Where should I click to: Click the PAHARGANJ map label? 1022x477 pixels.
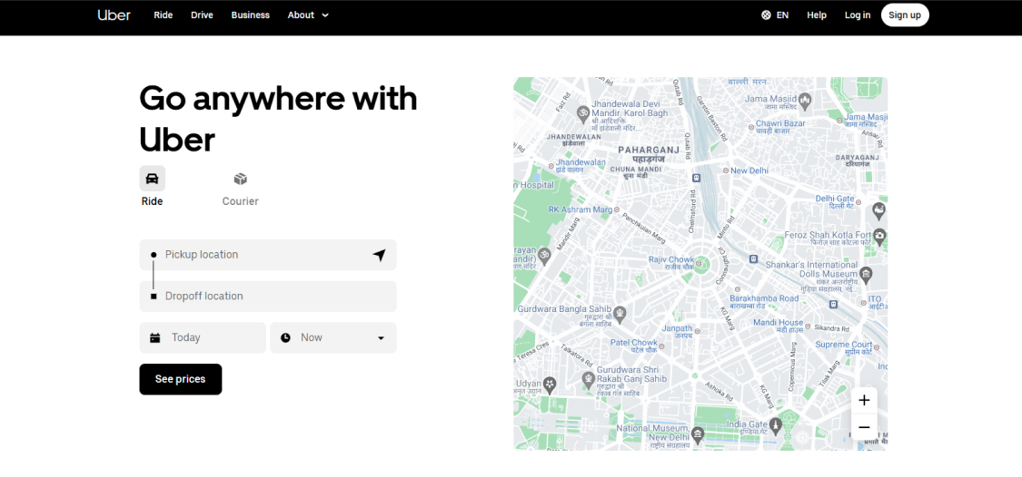point(648,150)
